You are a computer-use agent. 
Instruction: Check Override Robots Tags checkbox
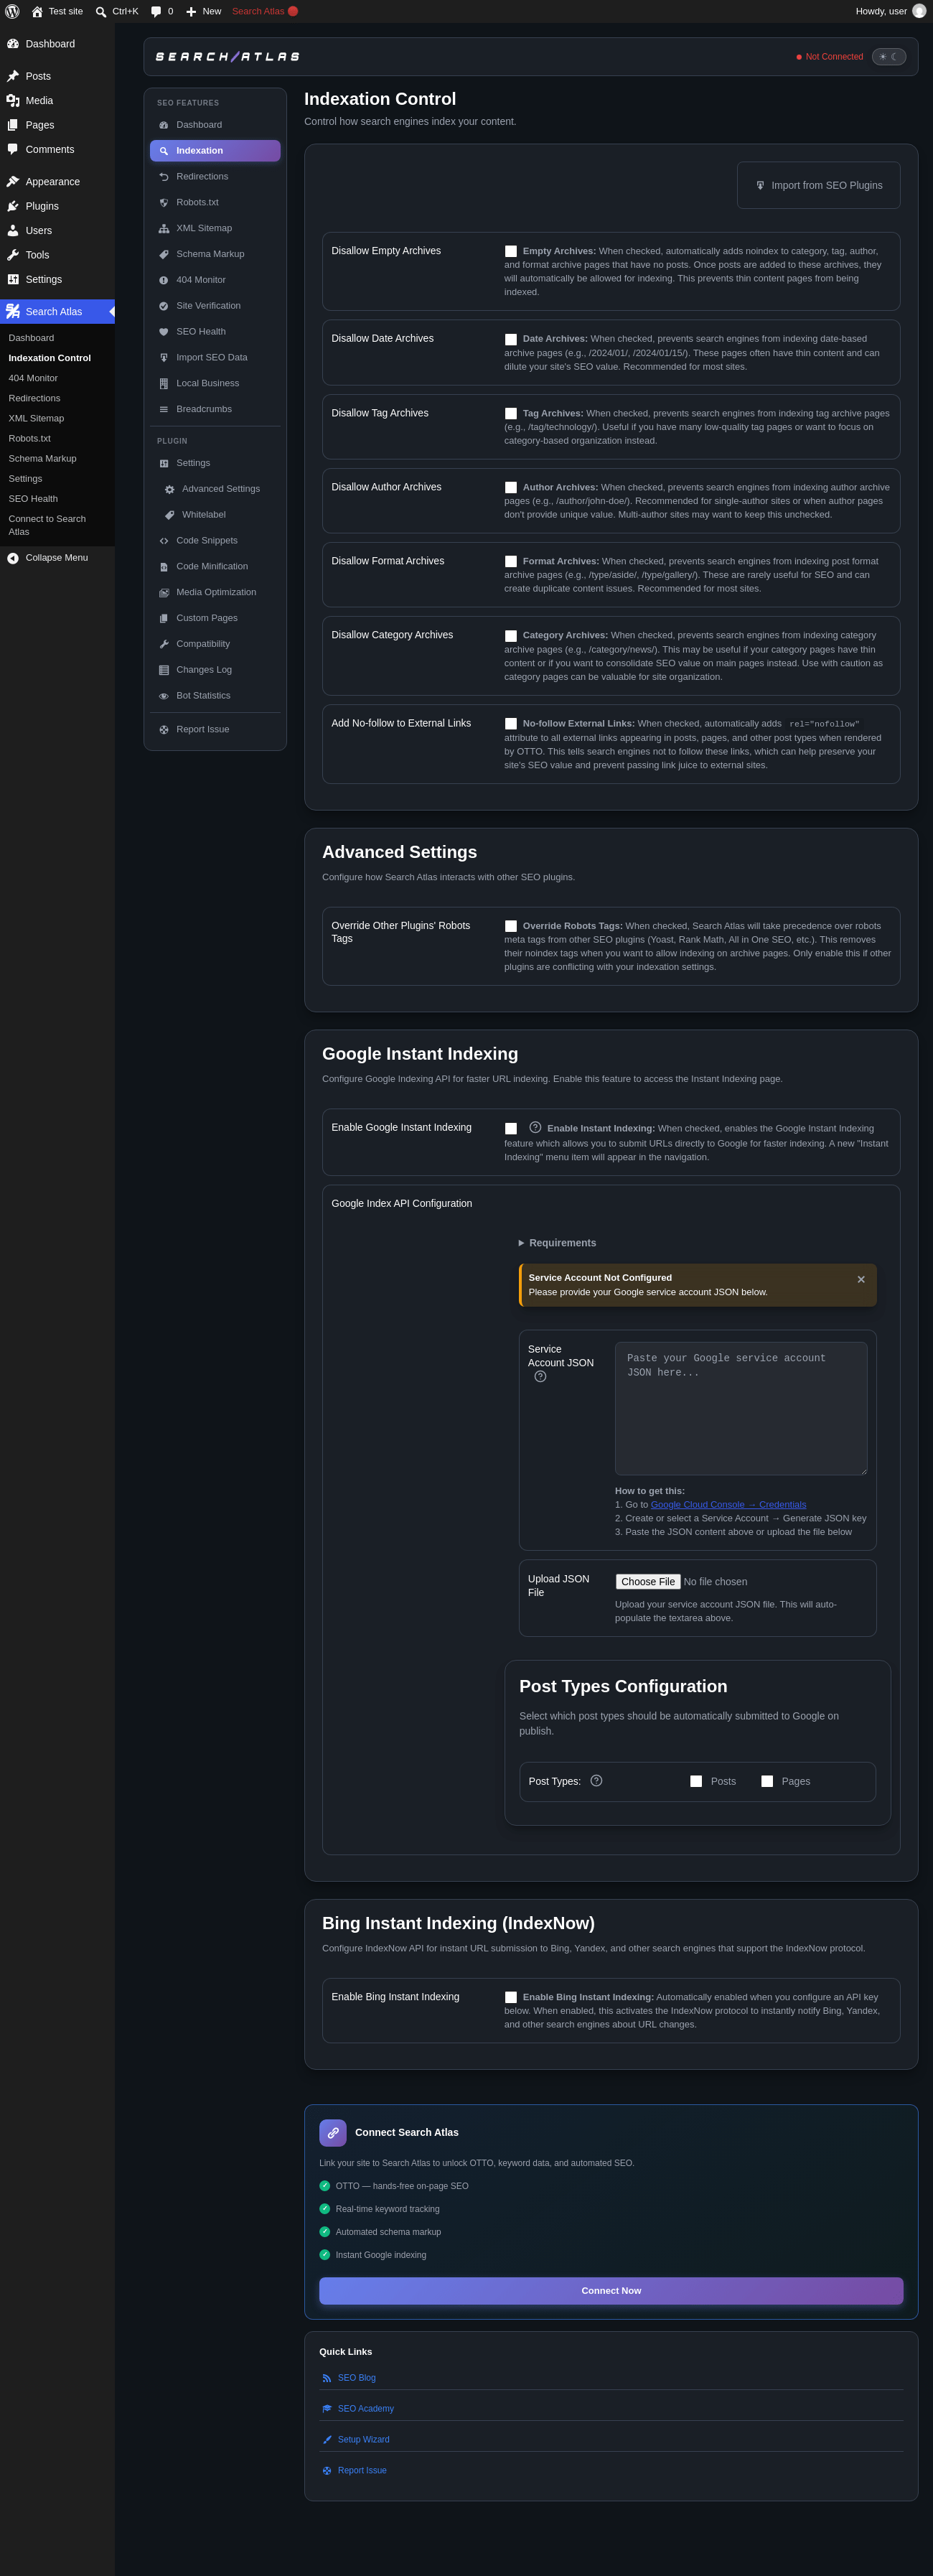pyautogui.click(x=511, y=927)
